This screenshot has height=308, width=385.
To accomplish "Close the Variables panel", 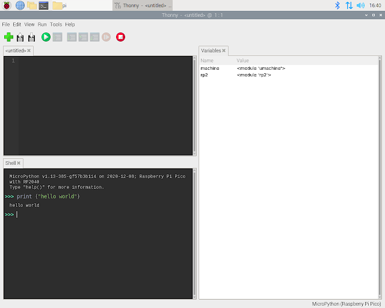I will [x=224, y=51].
